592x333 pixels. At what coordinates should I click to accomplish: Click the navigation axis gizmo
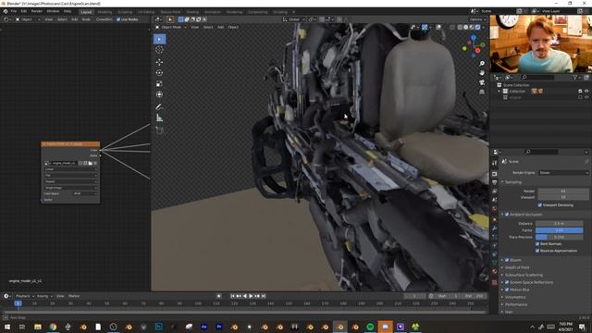coord(474,45)
